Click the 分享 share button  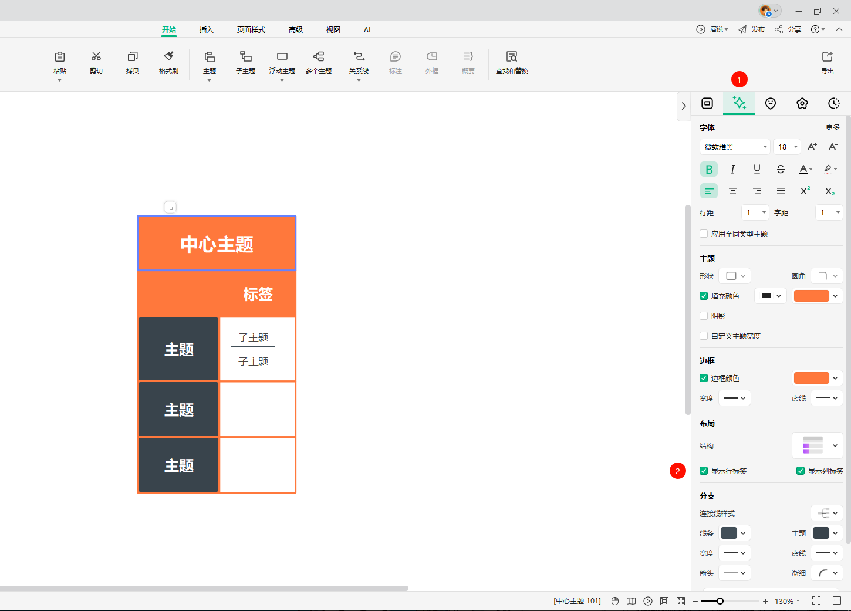788,29
